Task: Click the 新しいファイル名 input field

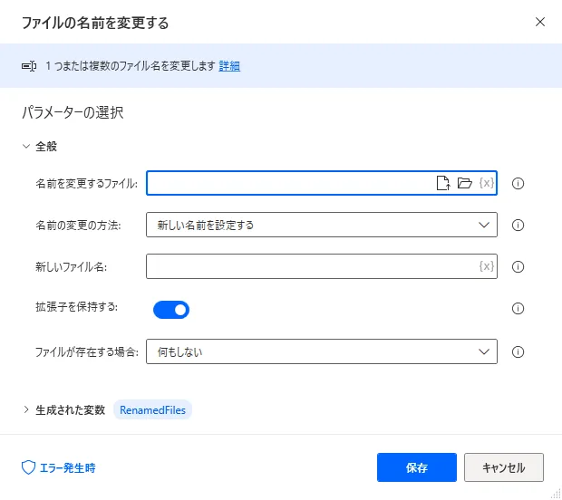Action: (x=310, y=266)
